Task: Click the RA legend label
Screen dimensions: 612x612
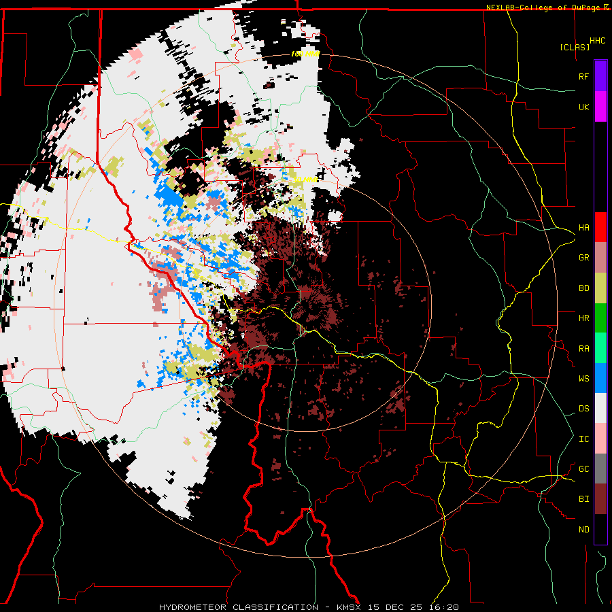Action: [583, 349]
